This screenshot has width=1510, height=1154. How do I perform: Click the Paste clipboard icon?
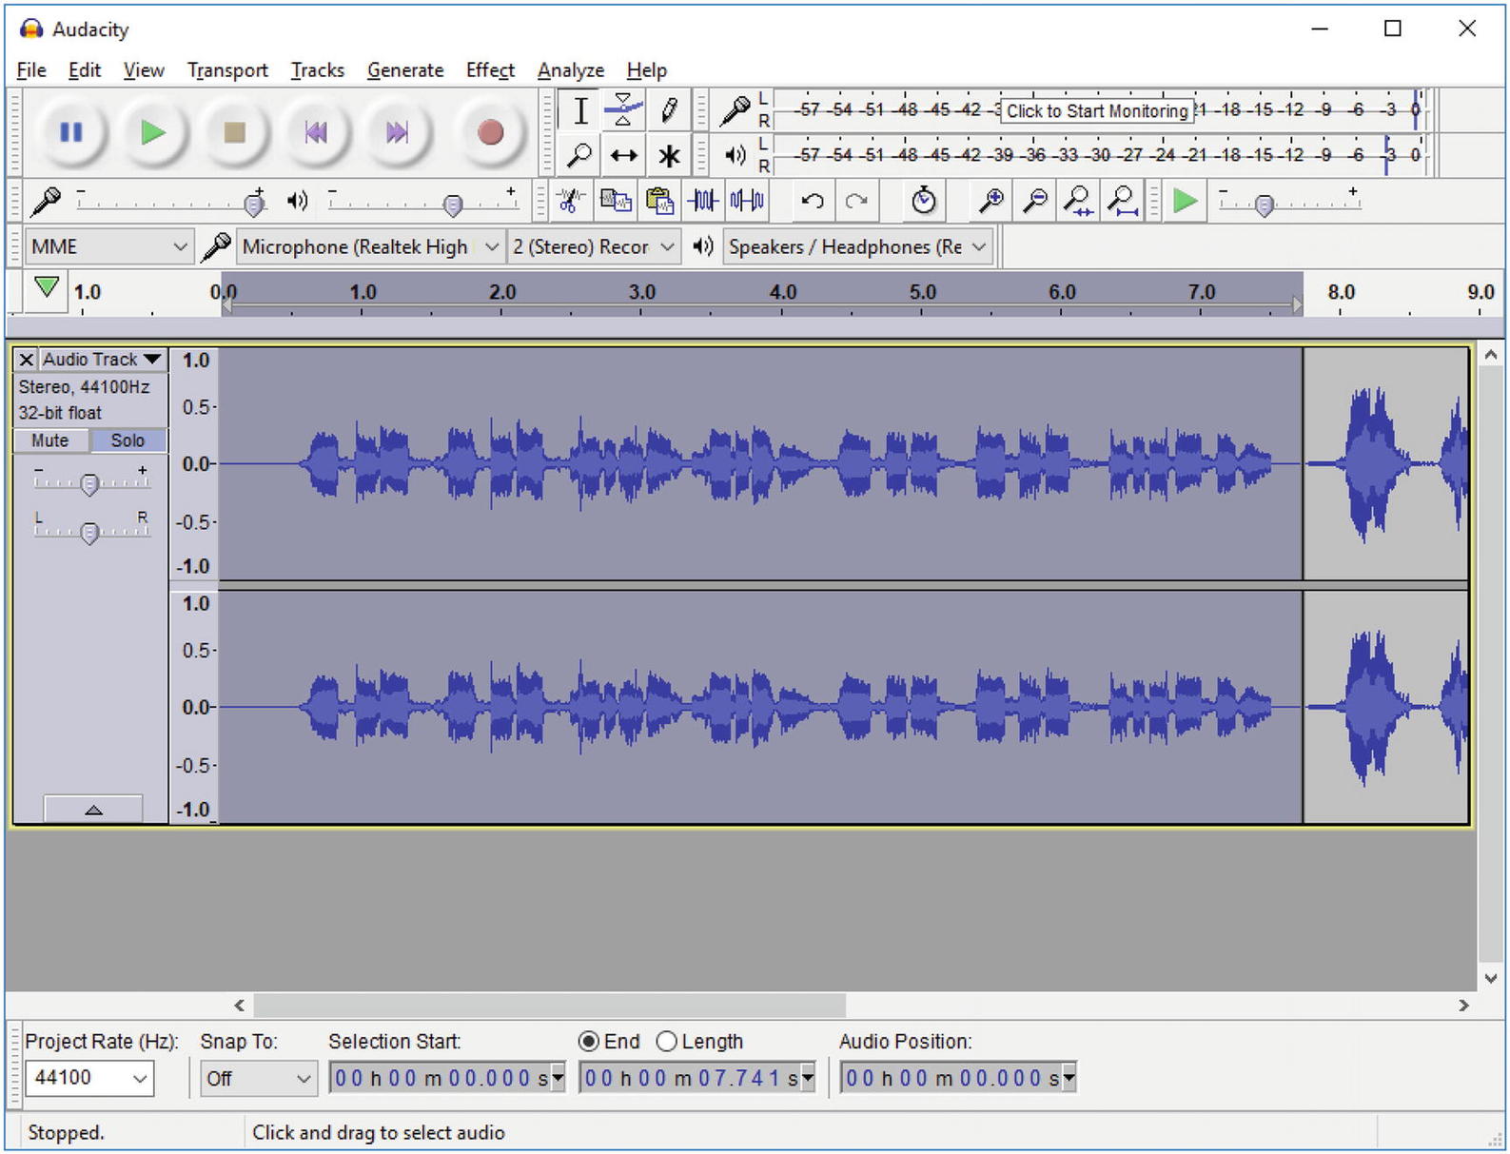click(x=659, y=201)
